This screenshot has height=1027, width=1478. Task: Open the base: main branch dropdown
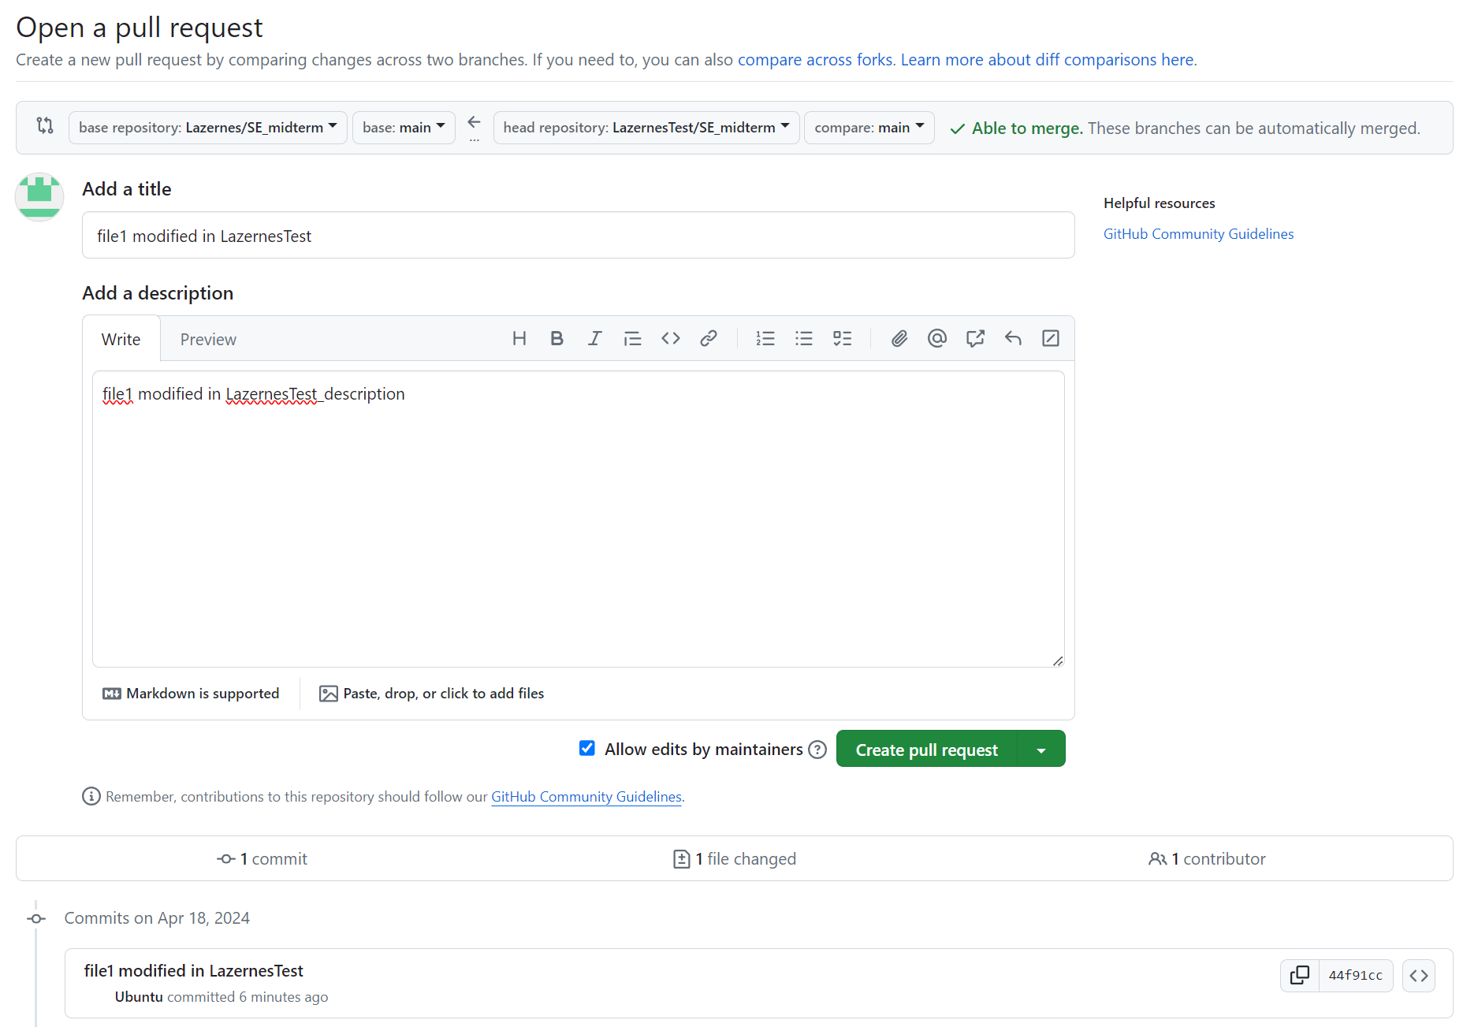(x=404, y=128)
